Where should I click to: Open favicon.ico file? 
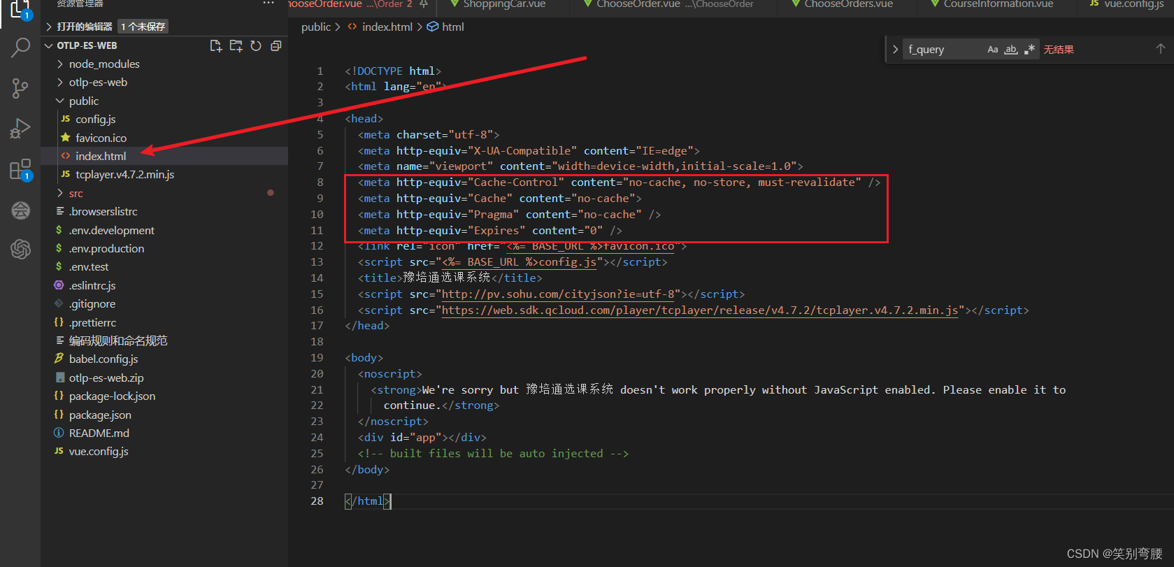pos(164,138)
